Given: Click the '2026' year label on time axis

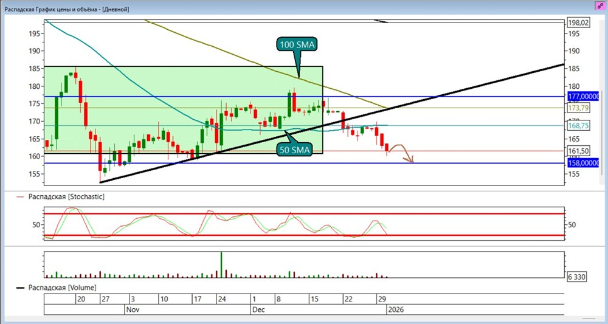Looking at the screenshot, I should 396,309.
